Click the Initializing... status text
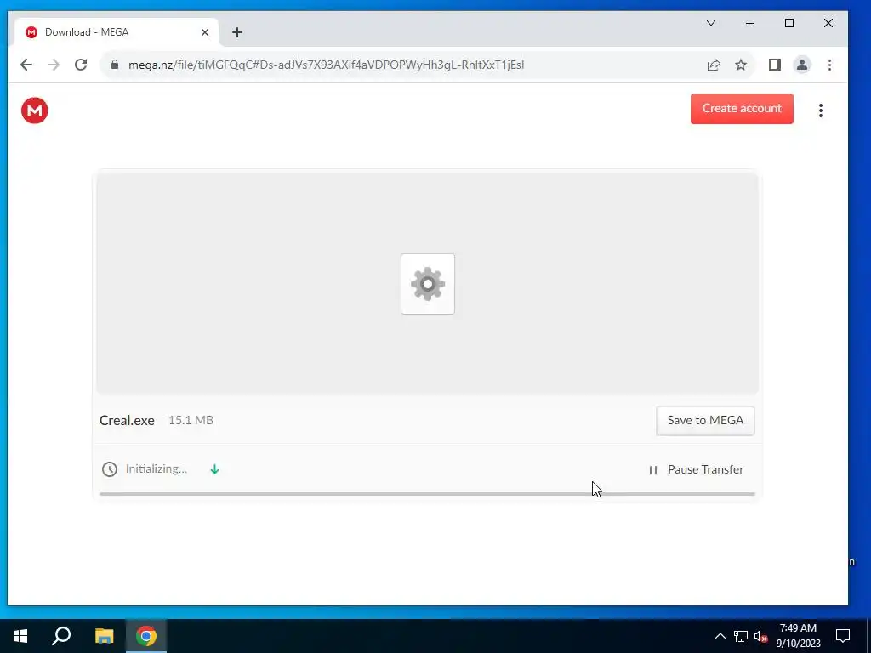 coord(157,469)
